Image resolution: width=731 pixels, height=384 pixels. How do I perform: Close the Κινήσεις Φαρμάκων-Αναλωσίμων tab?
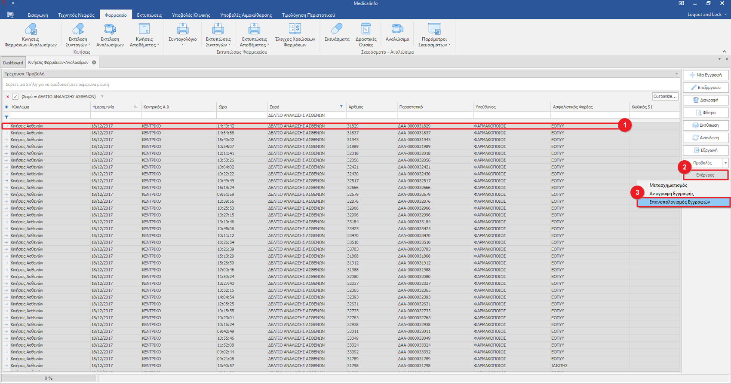pyautogui.click(x=94, y=63)
